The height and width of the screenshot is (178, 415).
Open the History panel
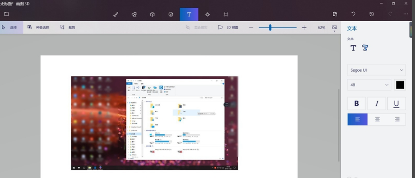tap(372, 14)
